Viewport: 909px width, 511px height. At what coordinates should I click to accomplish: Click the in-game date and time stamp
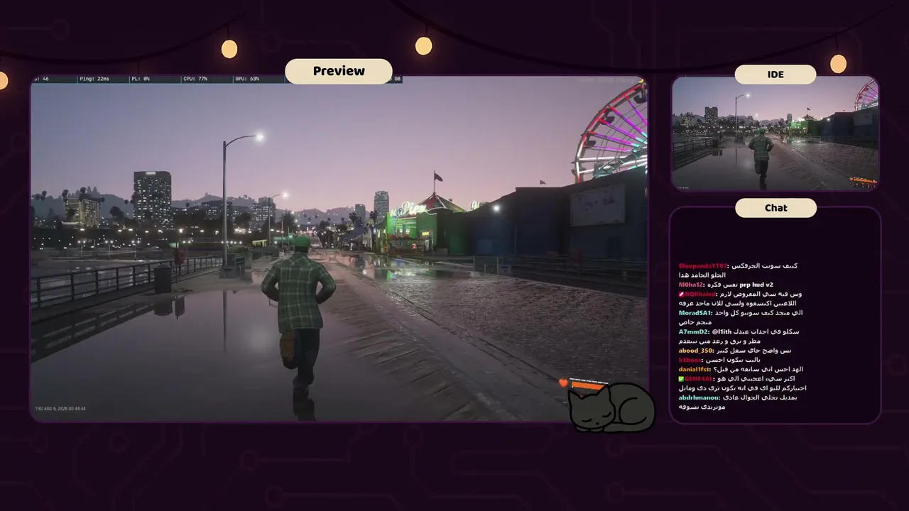click(x=60, y=409)
